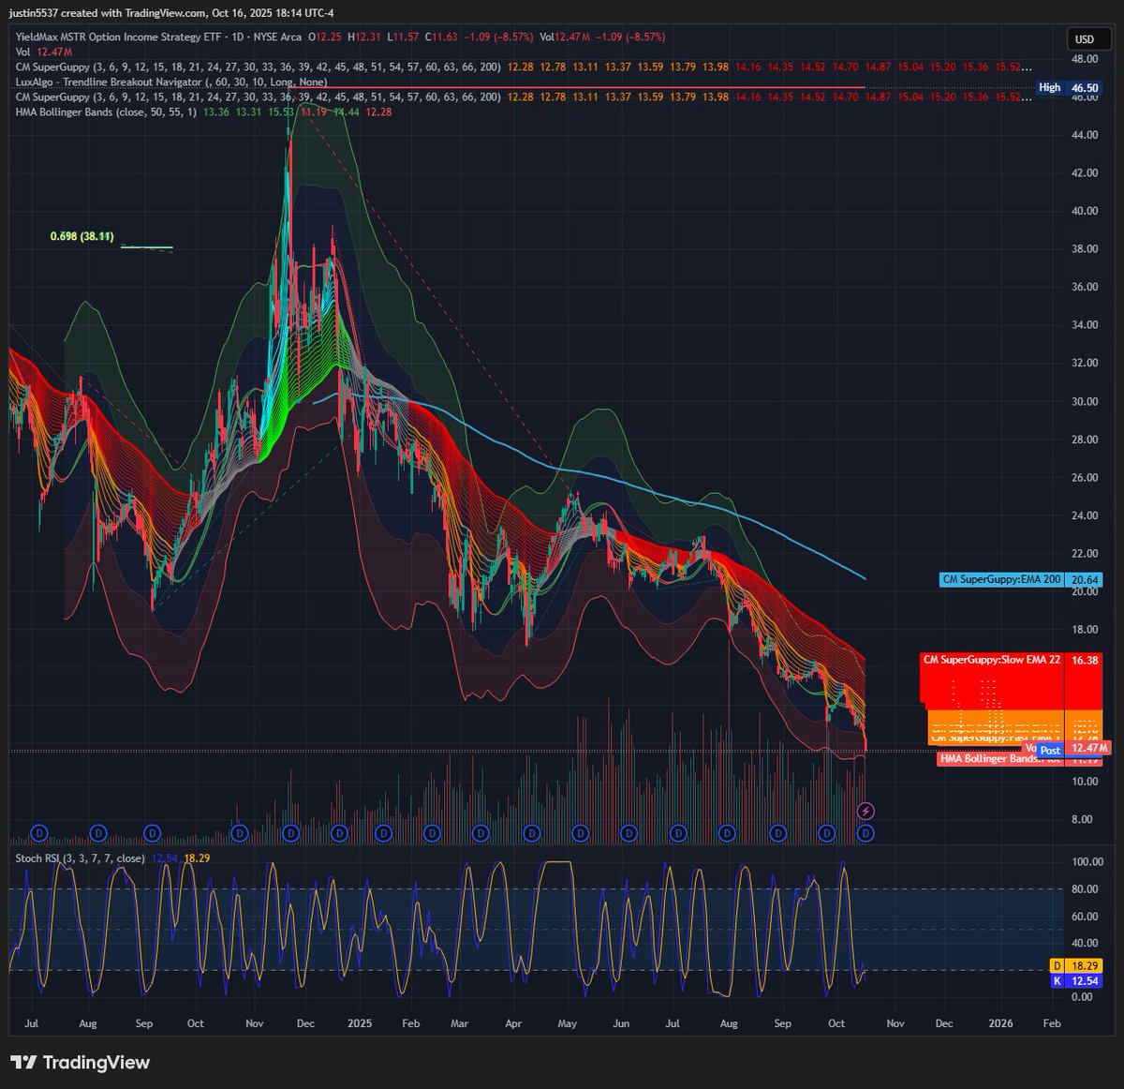The height and width of the screenshot is (1089, 1124).
Task: Click the D dividend marker above the May label
Action: pos(580,832)
